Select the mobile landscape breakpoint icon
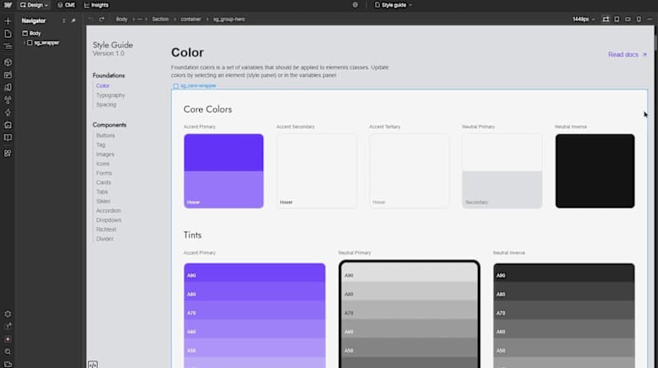This screenshot has width=658, height=368. [x=628, y=19]
